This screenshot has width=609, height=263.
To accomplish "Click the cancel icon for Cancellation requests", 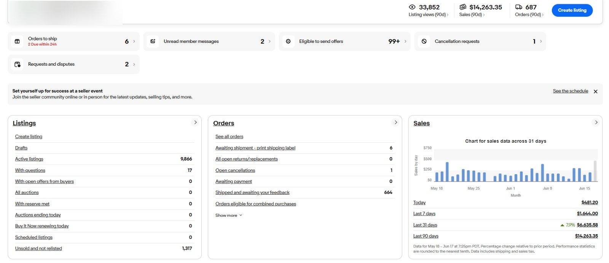I will coord(424,41).
